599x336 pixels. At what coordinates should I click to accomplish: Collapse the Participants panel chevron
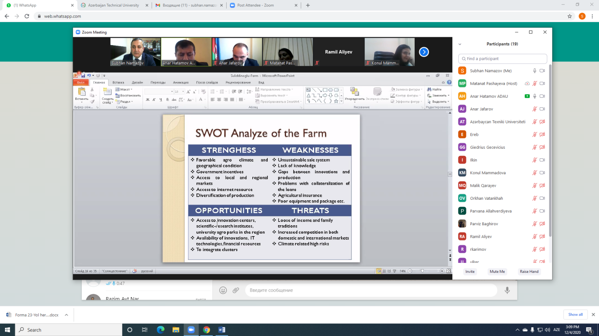pyautogui.click(x=460, y=44)
